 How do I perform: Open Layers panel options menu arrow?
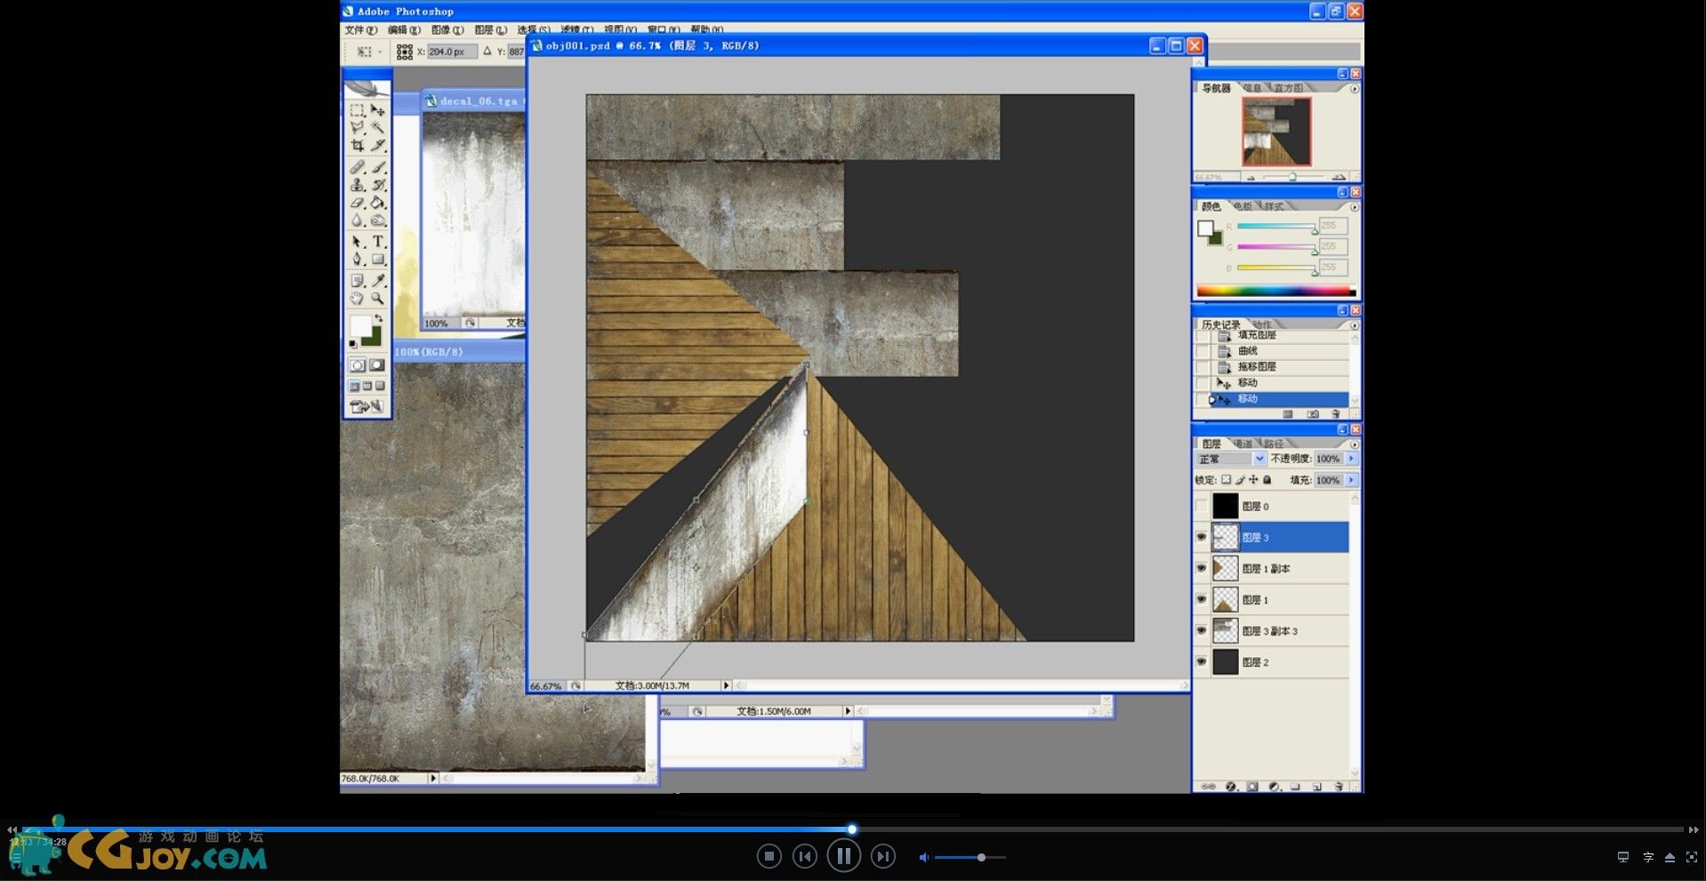pos(1355,444)
